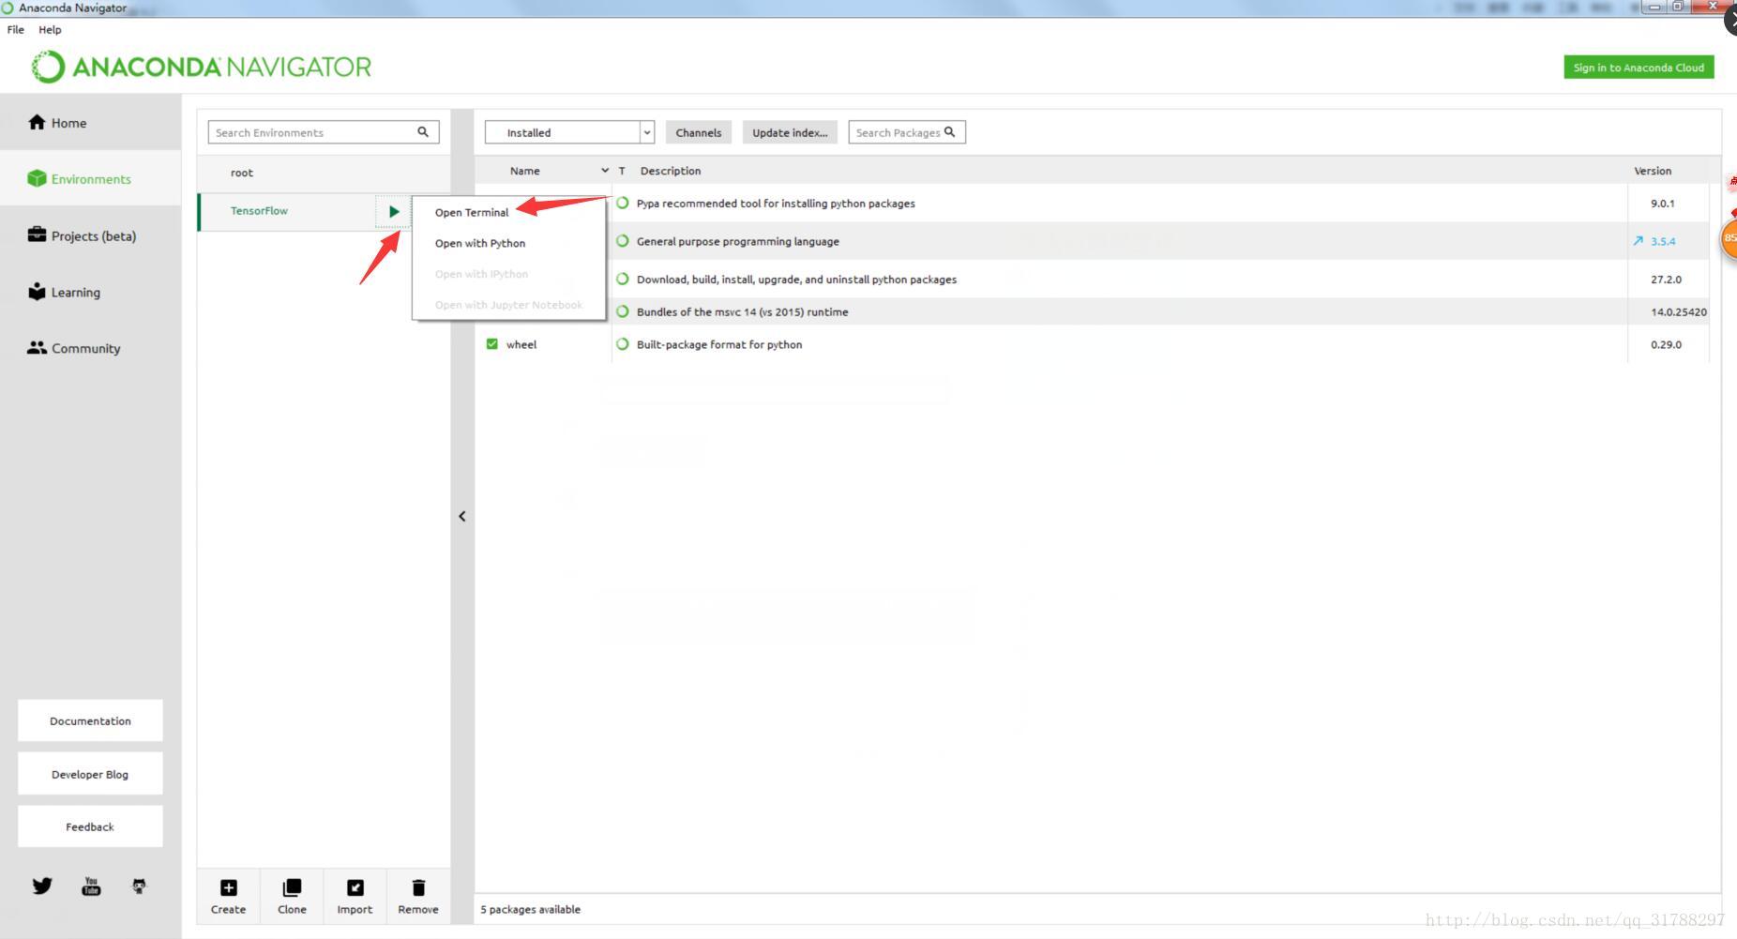
Task: Click the Description column header
Action: (x=671, y=171)
